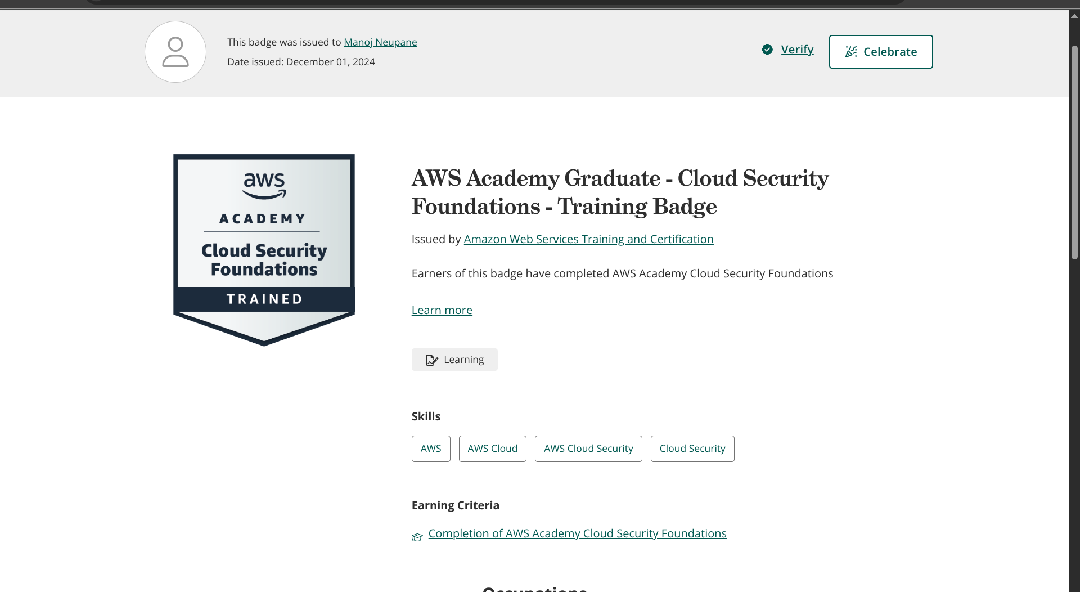Follow the Learn more link
The height and width of the screenshot is (592, 1080).
click(x=442, y=310)
